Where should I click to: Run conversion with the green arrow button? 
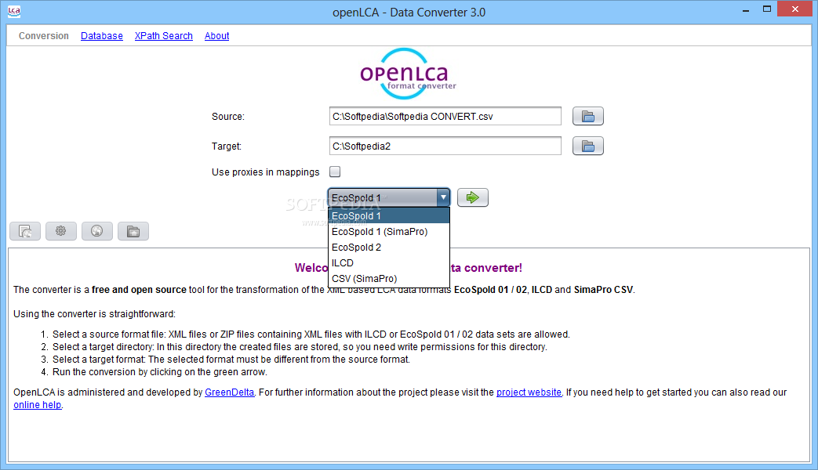pos(473,197)
